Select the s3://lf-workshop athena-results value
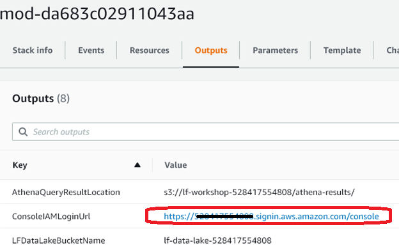The width and height of the screenshot is (399, 250). pyautogui.click(x=259, y=192)
